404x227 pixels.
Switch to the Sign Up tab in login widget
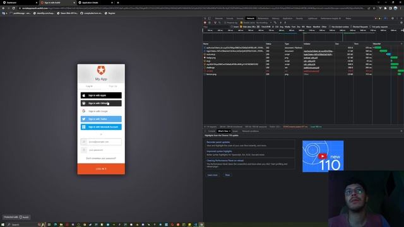[113, 86]
